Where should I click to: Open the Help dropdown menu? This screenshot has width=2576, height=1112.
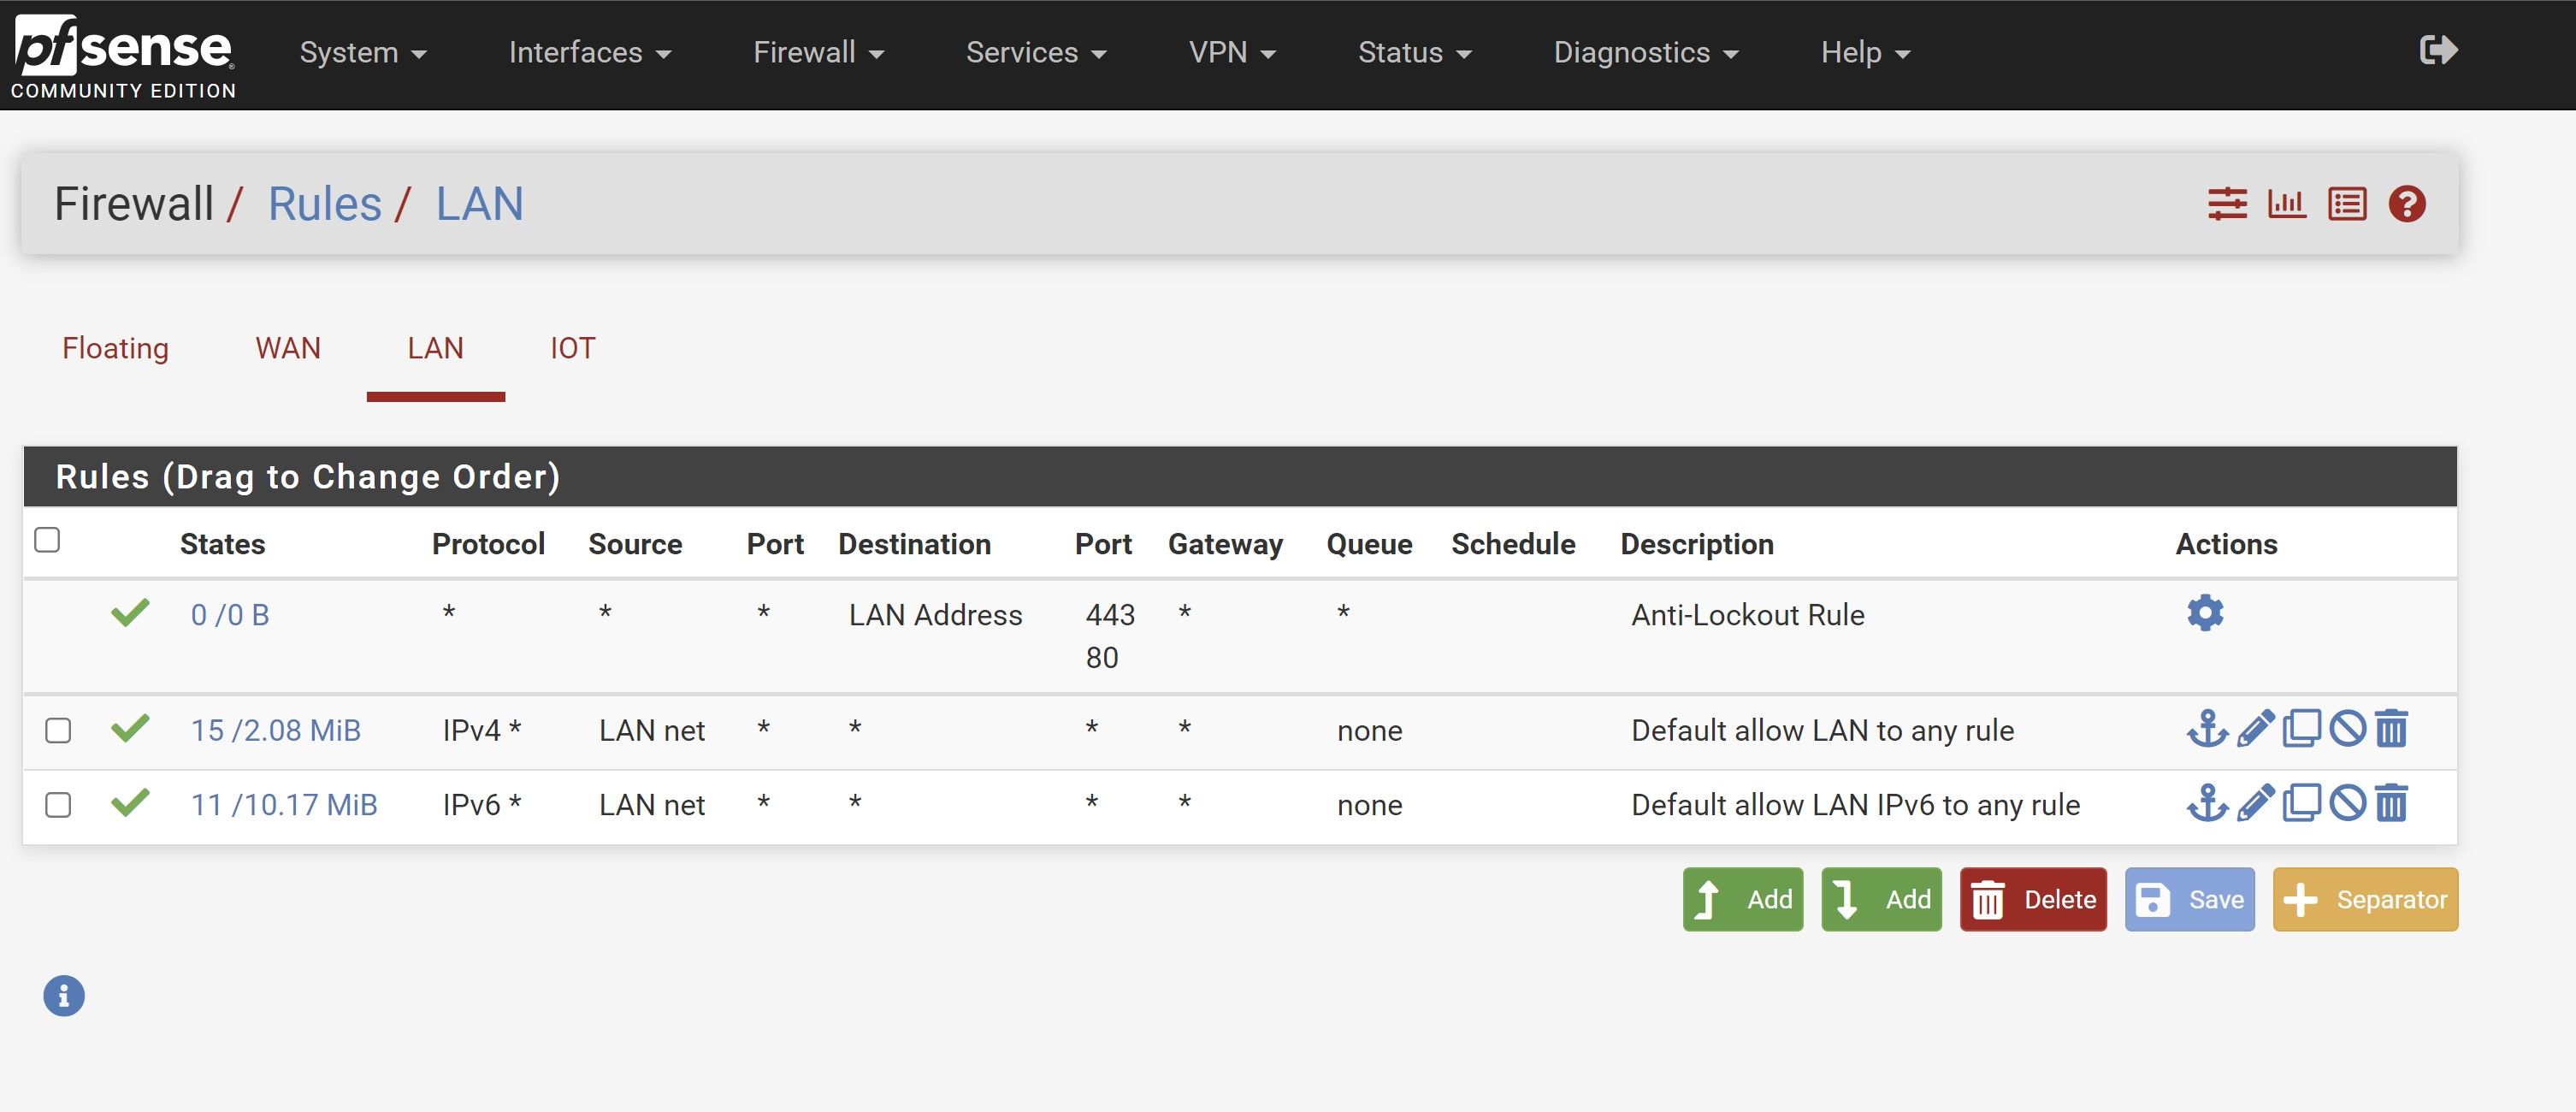pos(1865,52)
